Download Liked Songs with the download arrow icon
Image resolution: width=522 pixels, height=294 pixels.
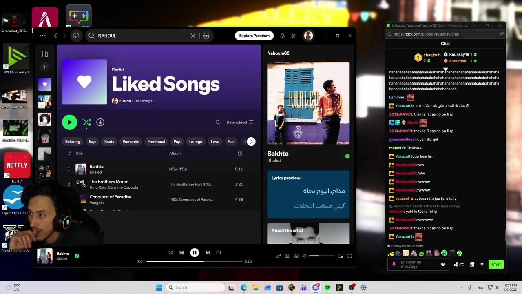(100, 122)
